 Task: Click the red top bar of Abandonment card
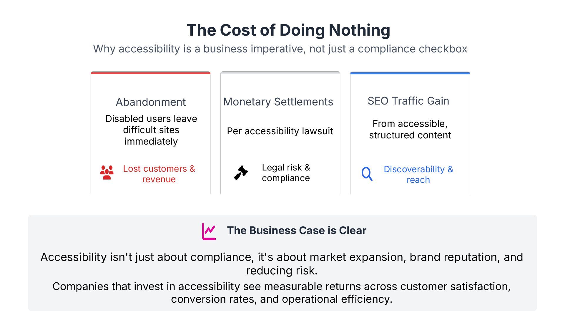(151, 73)
